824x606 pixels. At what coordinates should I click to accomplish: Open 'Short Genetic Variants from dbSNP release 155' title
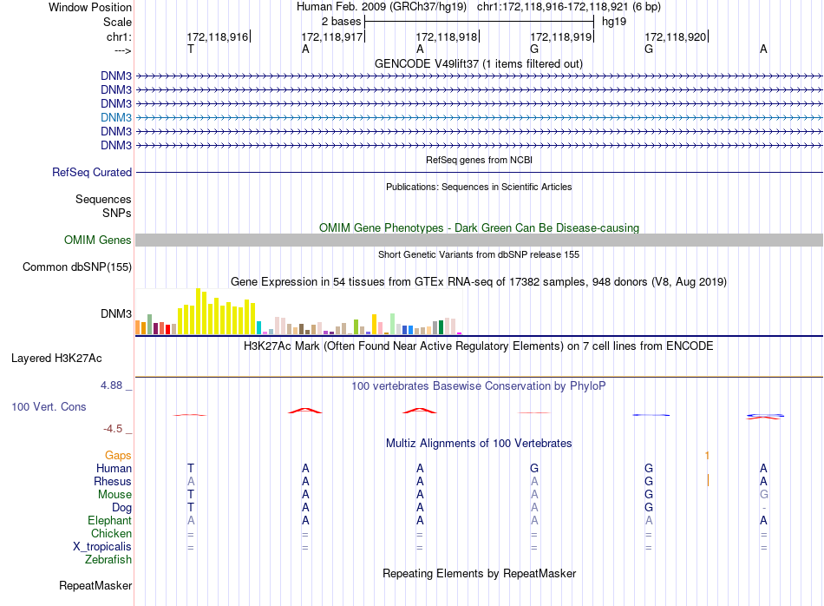479,254
